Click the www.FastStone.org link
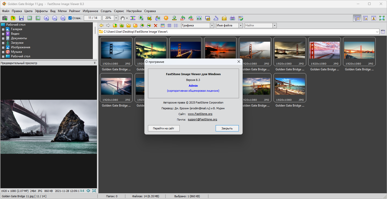This screenshot has width=387, height=199. click(200, 114)
